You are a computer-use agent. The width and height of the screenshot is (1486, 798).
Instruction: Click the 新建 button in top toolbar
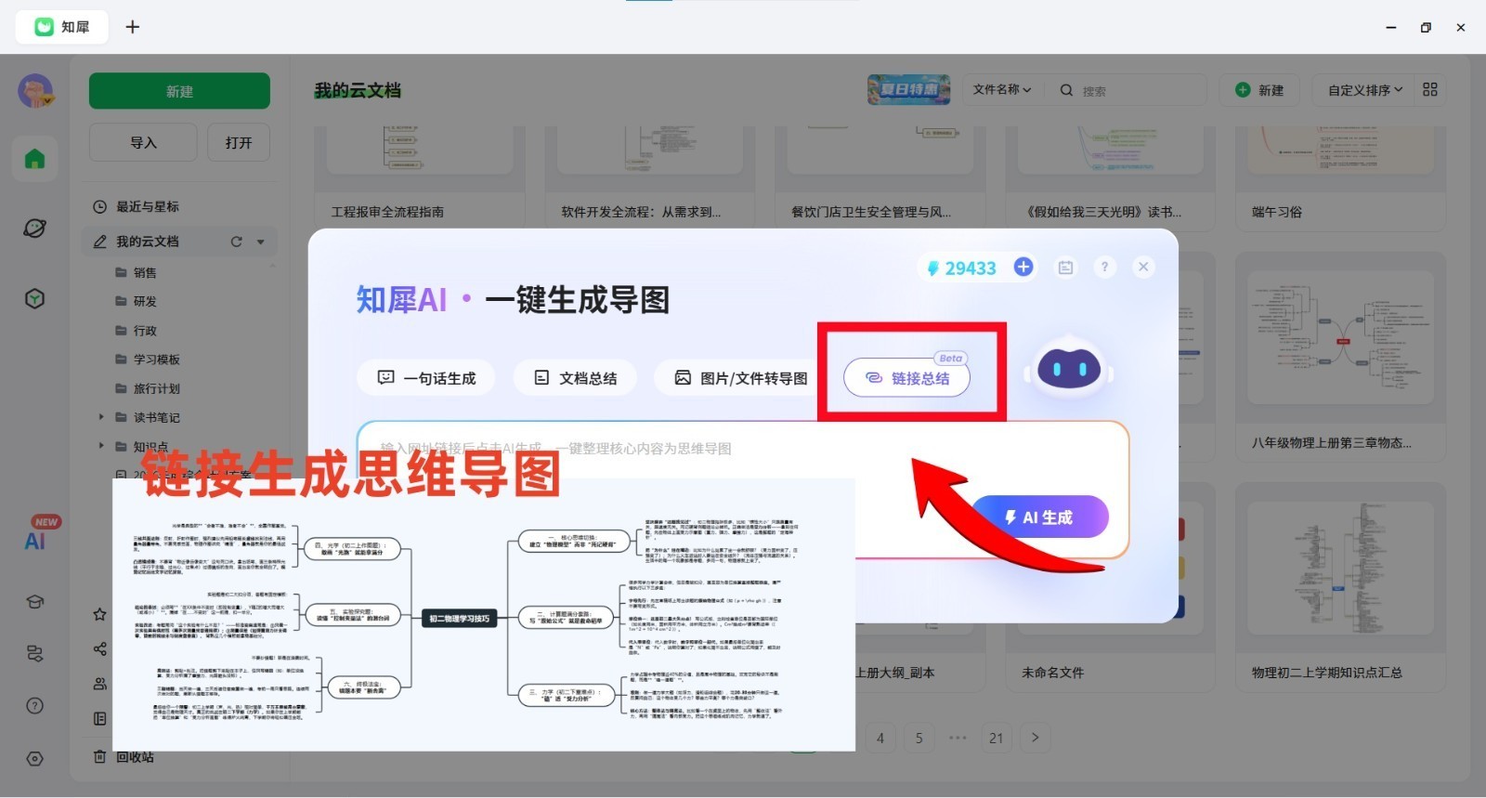1259,90
